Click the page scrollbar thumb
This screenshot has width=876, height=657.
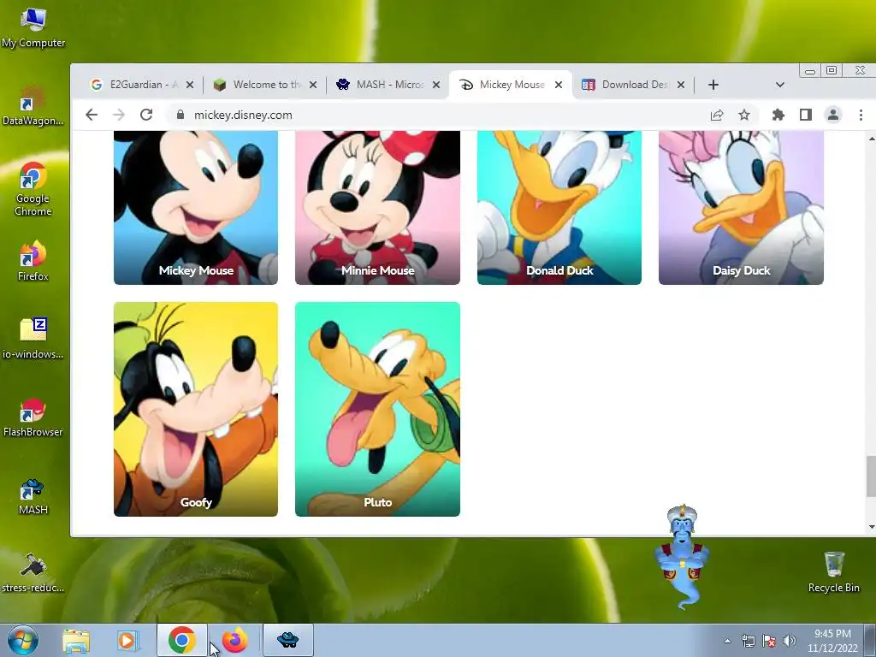coord(871,476)
